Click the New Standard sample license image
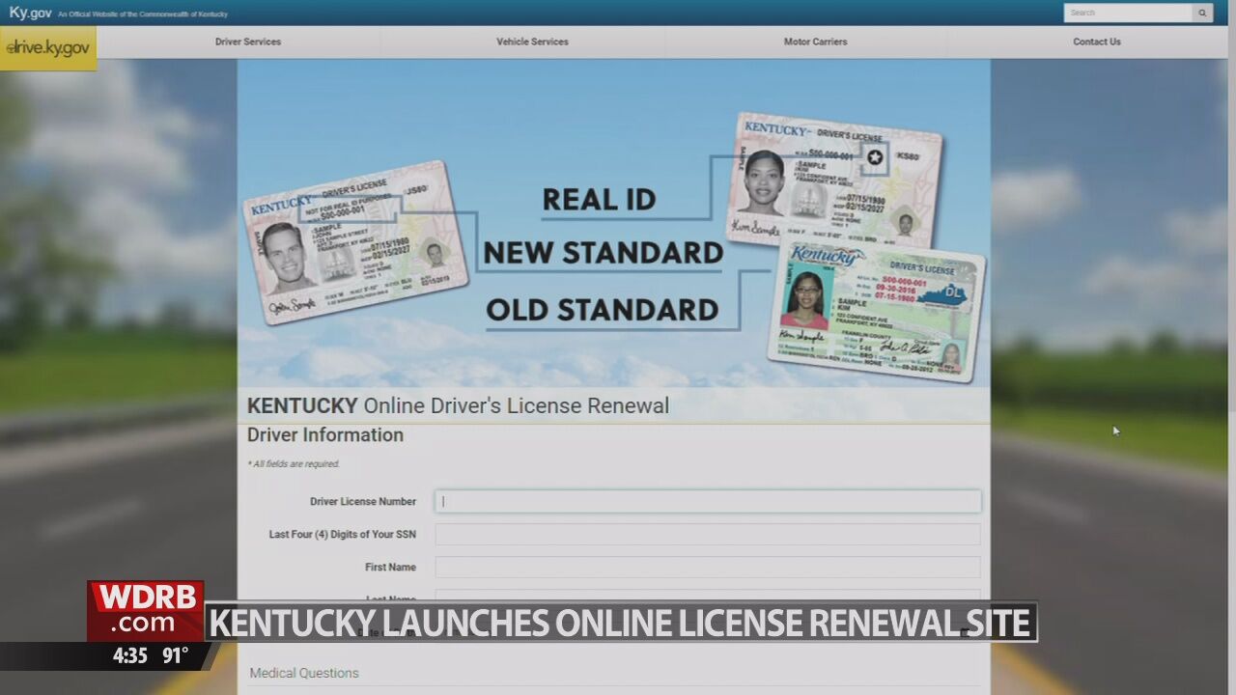Viewport: 1236px width, 695px height. click(x=354, y=242)
